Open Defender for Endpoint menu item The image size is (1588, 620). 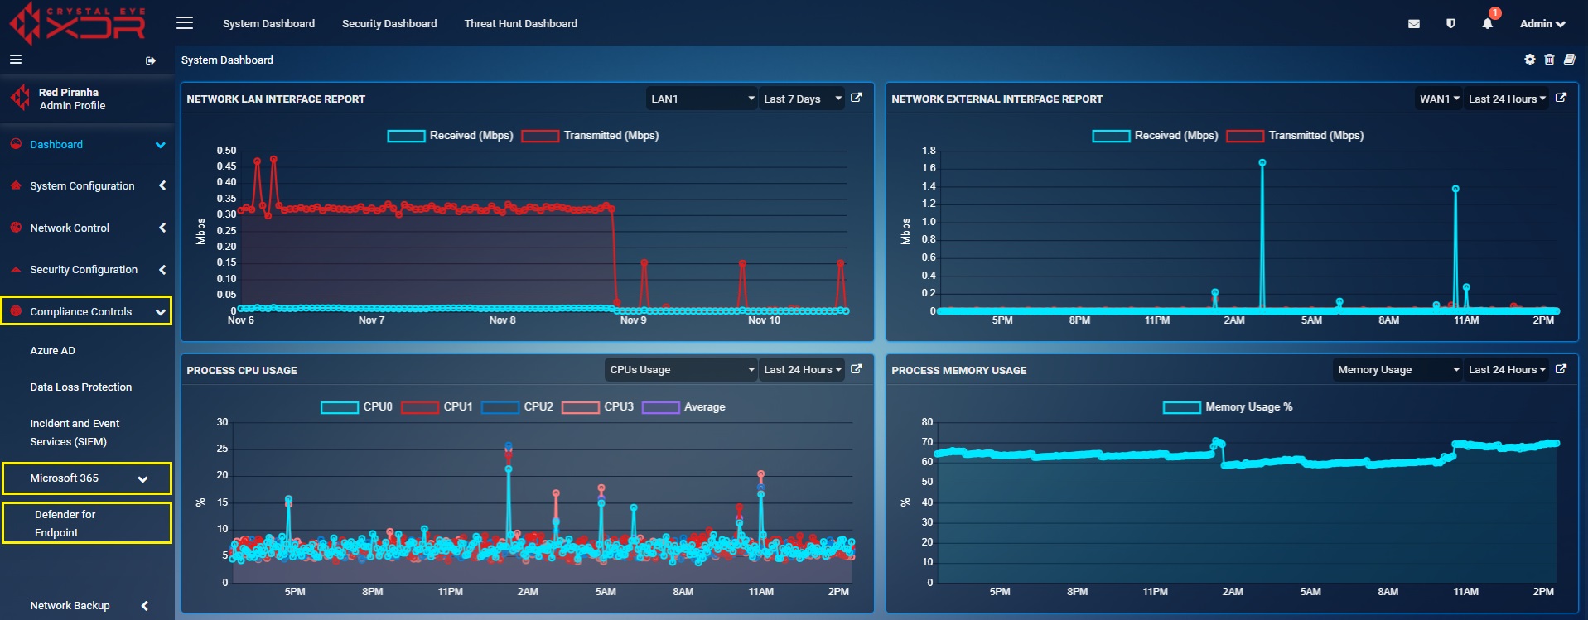click(65, 523)
